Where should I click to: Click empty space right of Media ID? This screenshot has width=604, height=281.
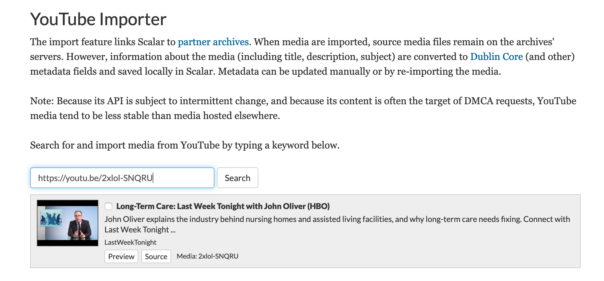pyautogui.click(x=399, y=256)
